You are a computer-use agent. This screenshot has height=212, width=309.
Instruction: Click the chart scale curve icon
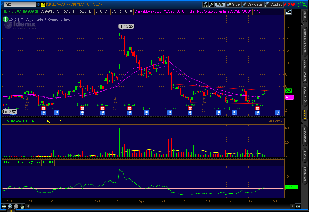point(288,12)
